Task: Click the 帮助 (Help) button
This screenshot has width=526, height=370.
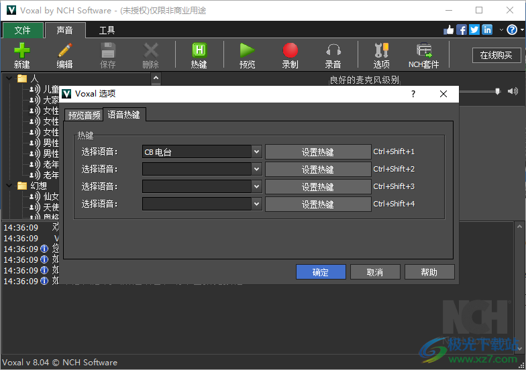Action: pyautogui.click(x=429, y=272)
